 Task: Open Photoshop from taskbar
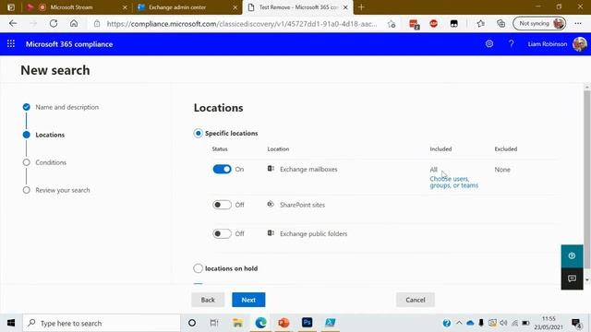[307, 323]
